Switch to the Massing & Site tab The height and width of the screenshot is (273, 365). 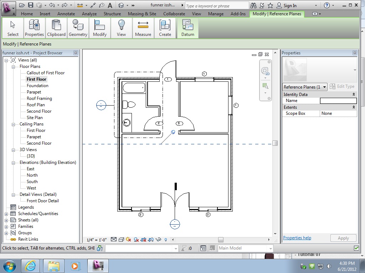[x=142, y=14]
